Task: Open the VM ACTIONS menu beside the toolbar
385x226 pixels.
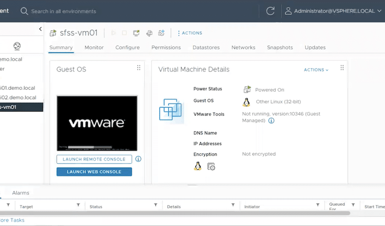Action: [190, 33]
